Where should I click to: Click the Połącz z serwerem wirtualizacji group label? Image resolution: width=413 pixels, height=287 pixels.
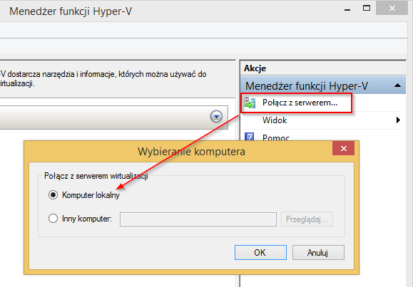96,176
